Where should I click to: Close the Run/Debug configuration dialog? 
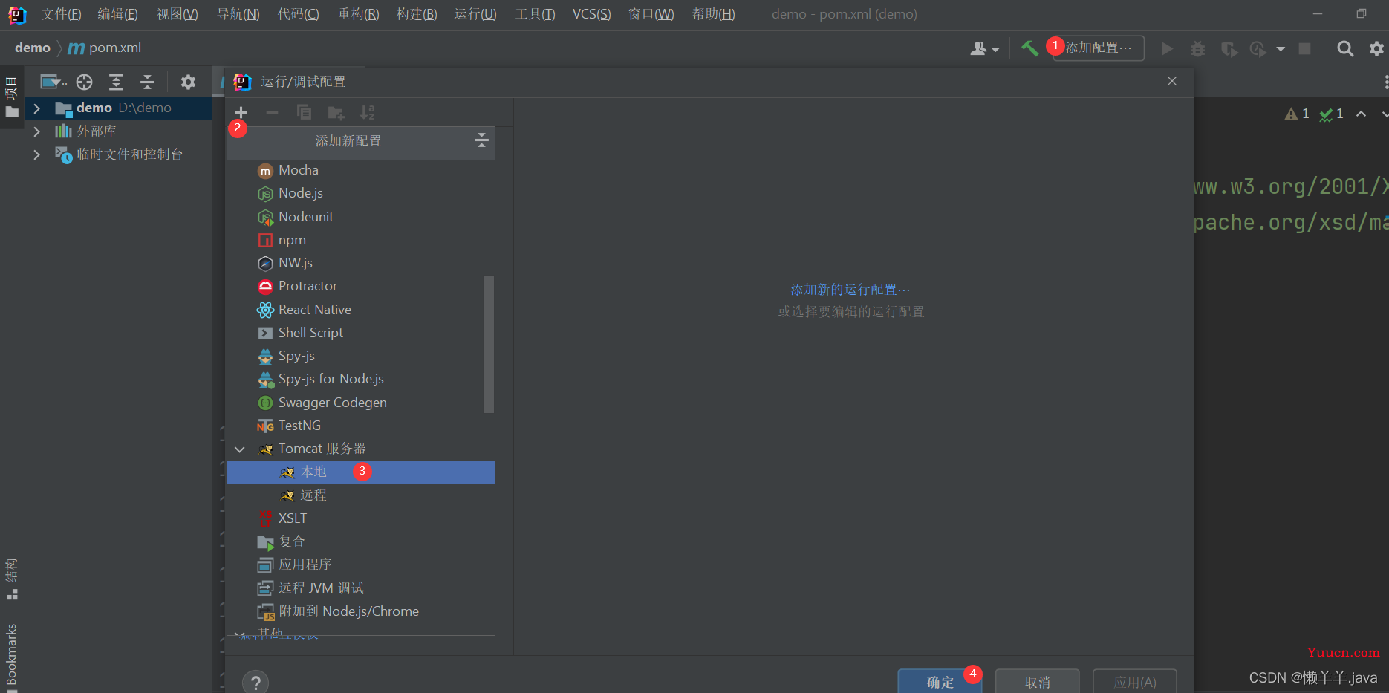(1172, 81)
